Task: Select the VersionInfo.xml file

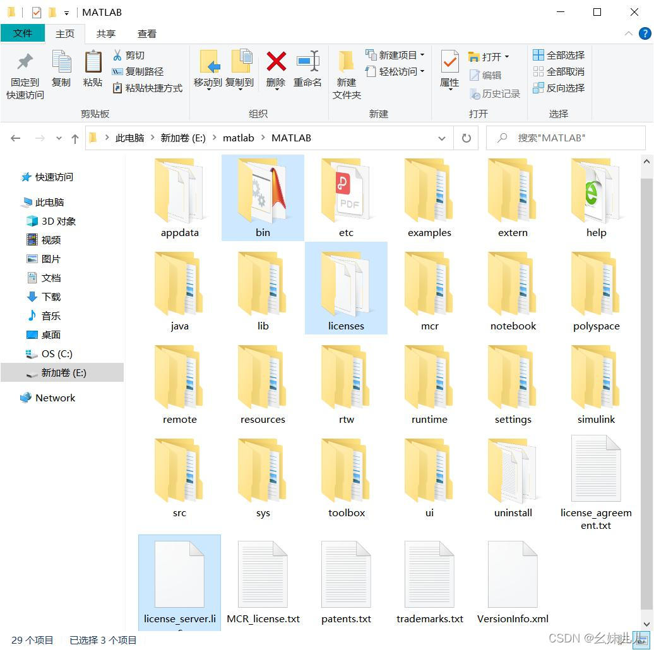Action: tap(513, 582)
